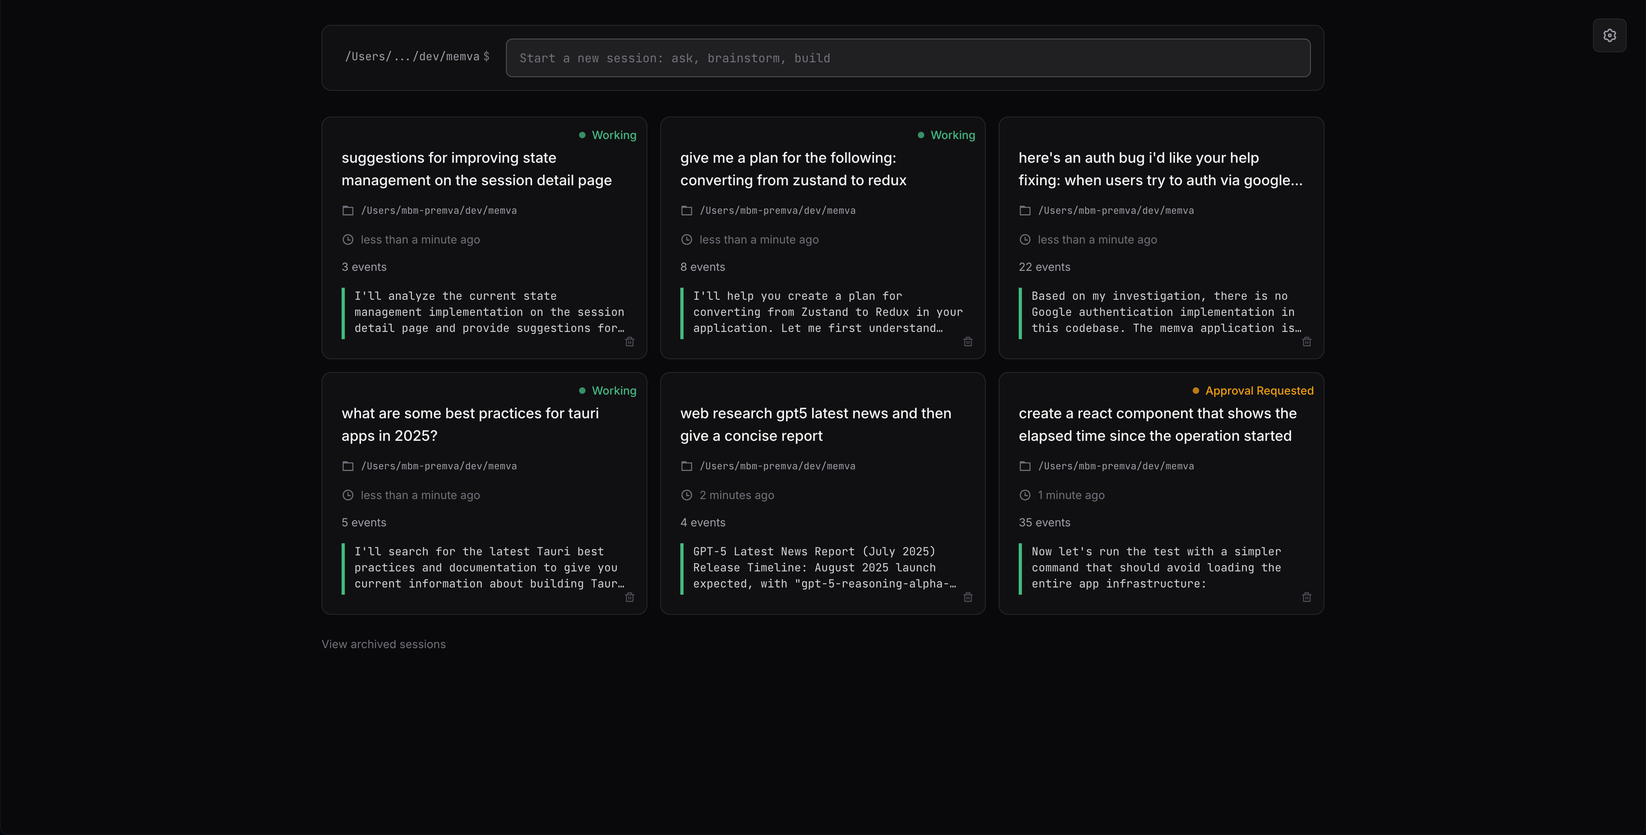Click trash icon on react elapsed time card
Screen dimensions: 1646x835
(1306, 598)
